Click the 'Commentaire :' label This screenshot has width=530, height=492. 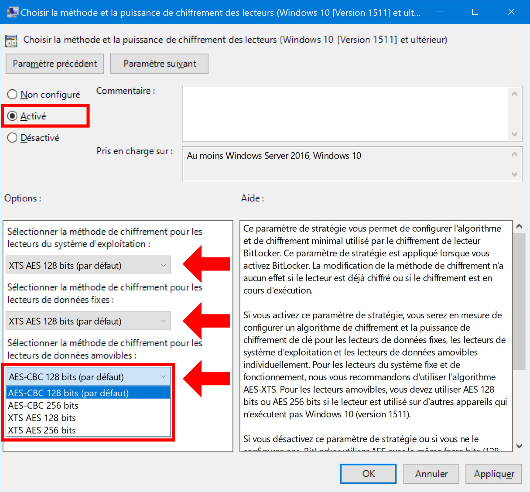click(126, 91)
